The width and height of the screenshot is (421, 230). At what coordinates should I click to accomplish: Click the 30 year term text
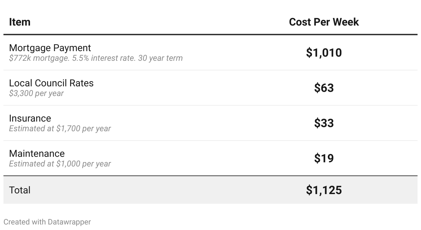coord(160,58)
